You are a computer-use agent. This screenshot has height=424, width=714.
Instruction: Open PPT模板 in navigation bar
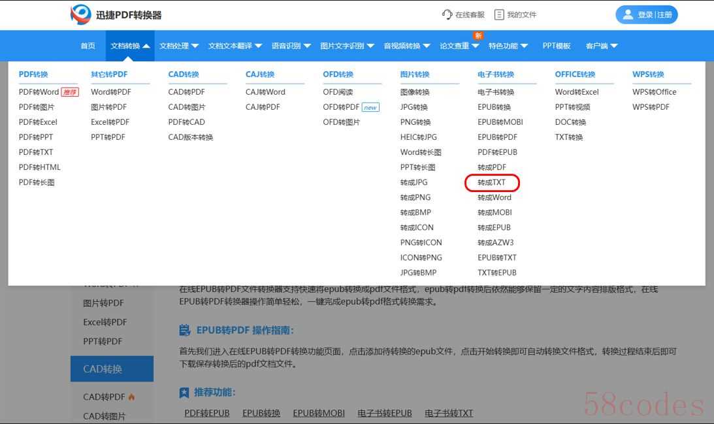point(557,46)
